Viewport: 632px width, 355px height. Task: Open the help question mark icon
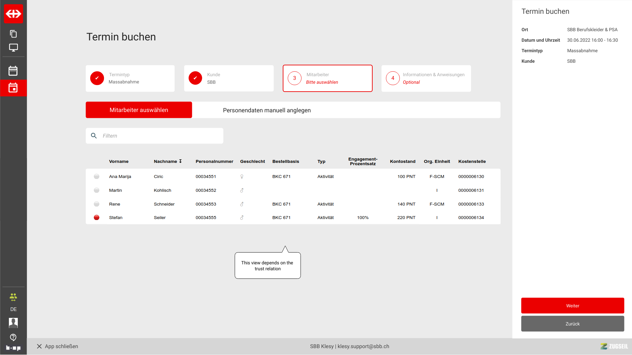pos(13,337)
